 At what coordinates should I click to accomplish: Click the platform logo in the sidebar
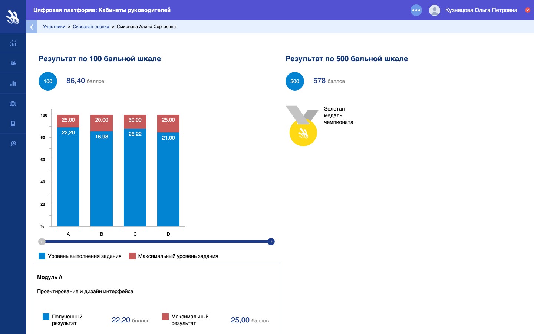tap(13, 17)
